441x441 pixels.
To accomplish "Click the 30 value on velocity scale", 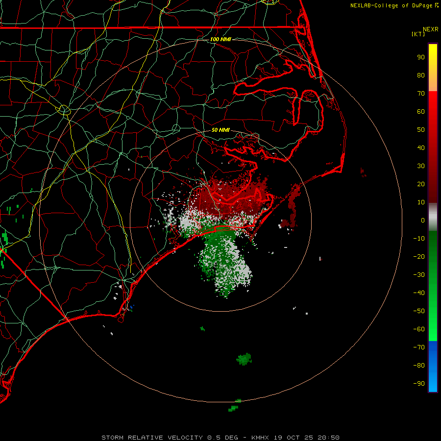I will pyautogui.click(x=421, y=166).
